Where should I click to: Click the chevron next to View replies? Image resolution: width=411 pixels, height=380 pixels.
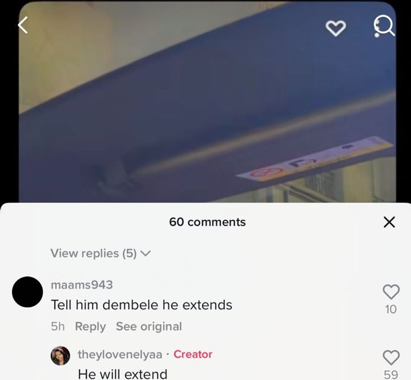pos(146,253)
